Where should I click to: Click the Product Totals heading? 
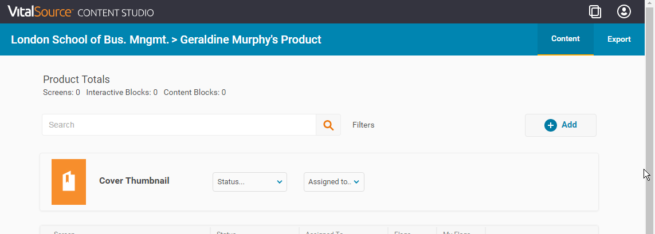(x=76, y=80)
